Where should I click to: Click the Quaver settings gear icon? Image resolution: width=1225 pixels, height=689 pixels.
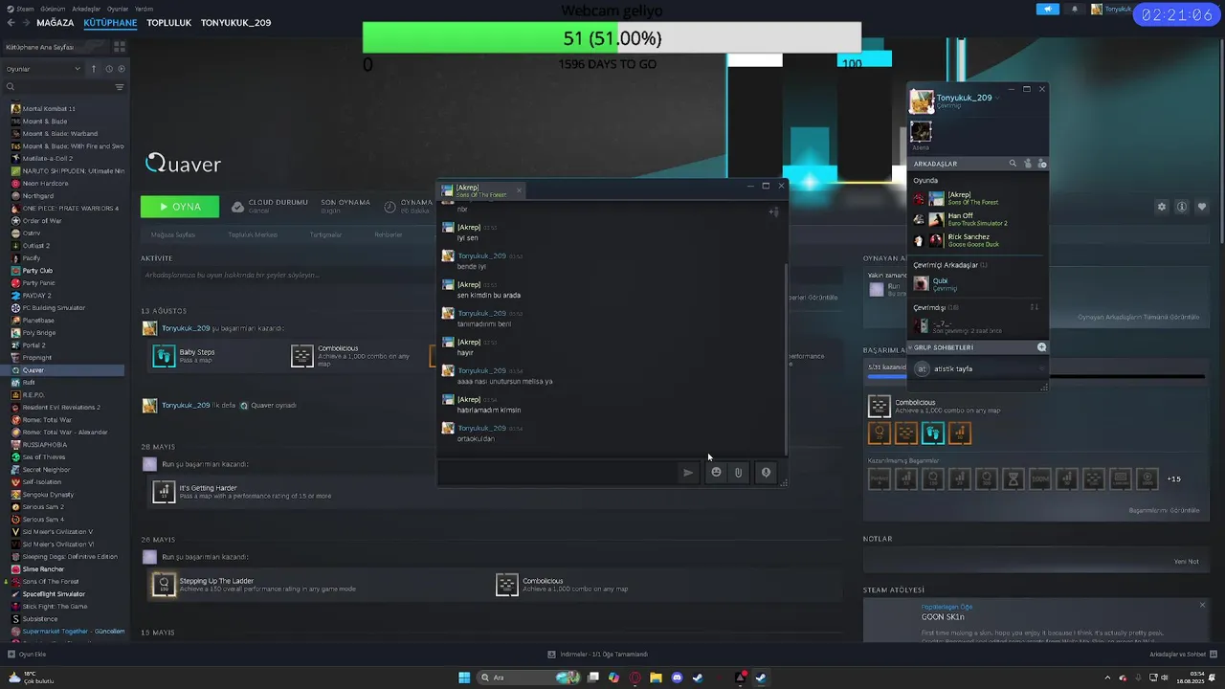(1162, 207)
